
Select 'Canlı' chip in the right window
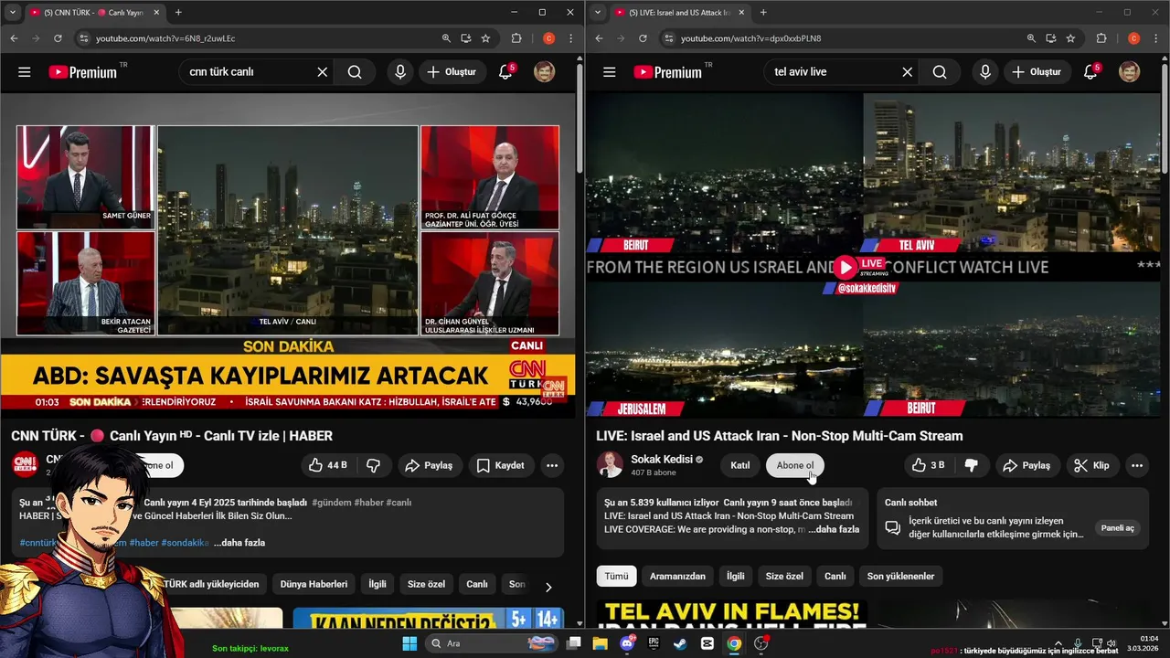coord(835,577)
